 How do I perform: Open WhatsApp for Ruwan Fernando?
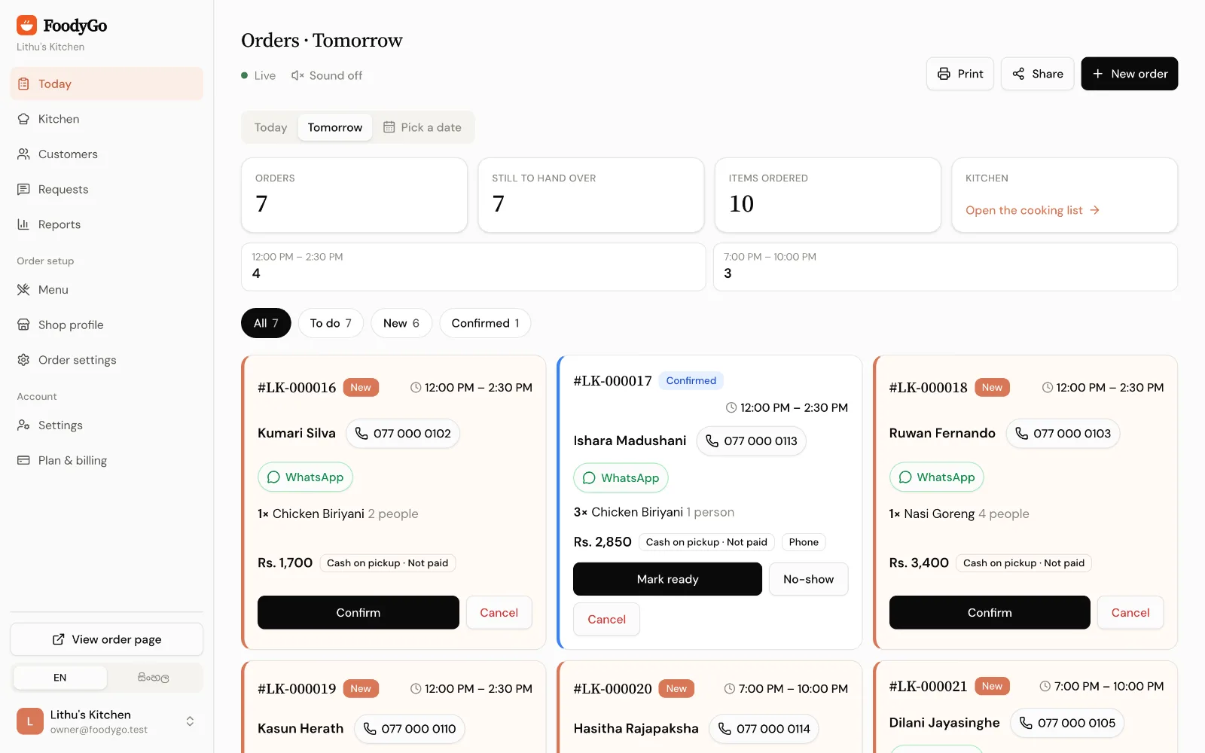pyautogui.click(x=936, y=477)
